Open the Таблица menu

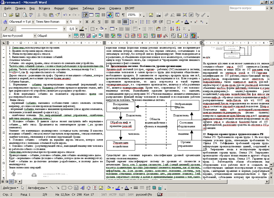click(x=88, y=8)
